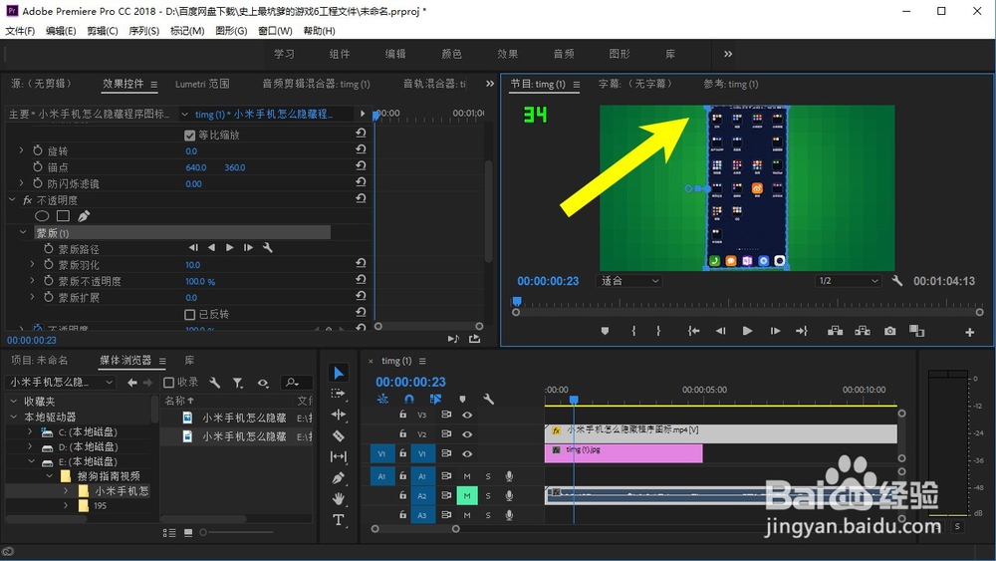The image size is (996, 561).
Task: Show more workspaces overflow arrows
Action: [728, 54]
